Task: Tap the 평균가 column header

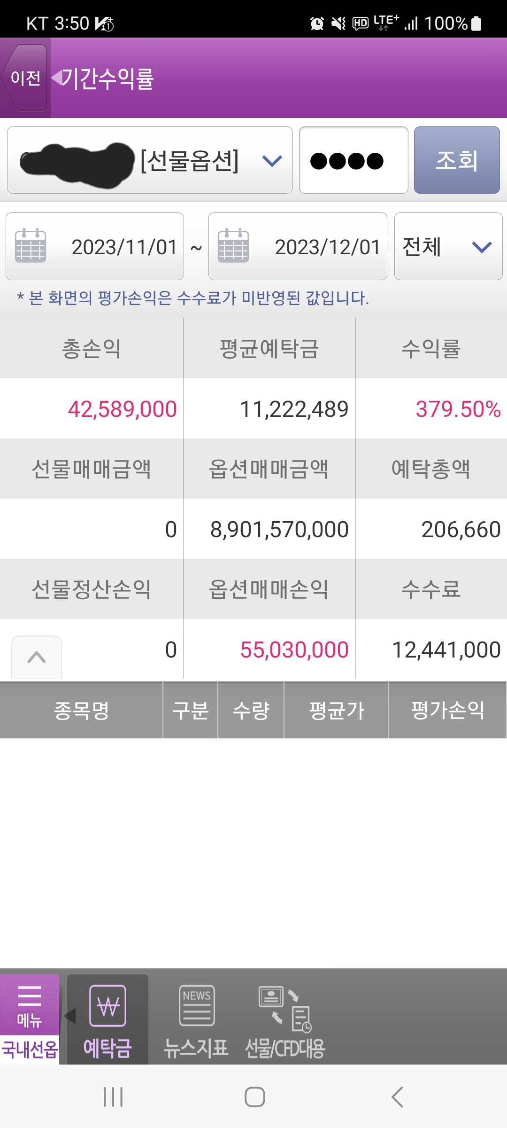Action: (x=336, y=710)
